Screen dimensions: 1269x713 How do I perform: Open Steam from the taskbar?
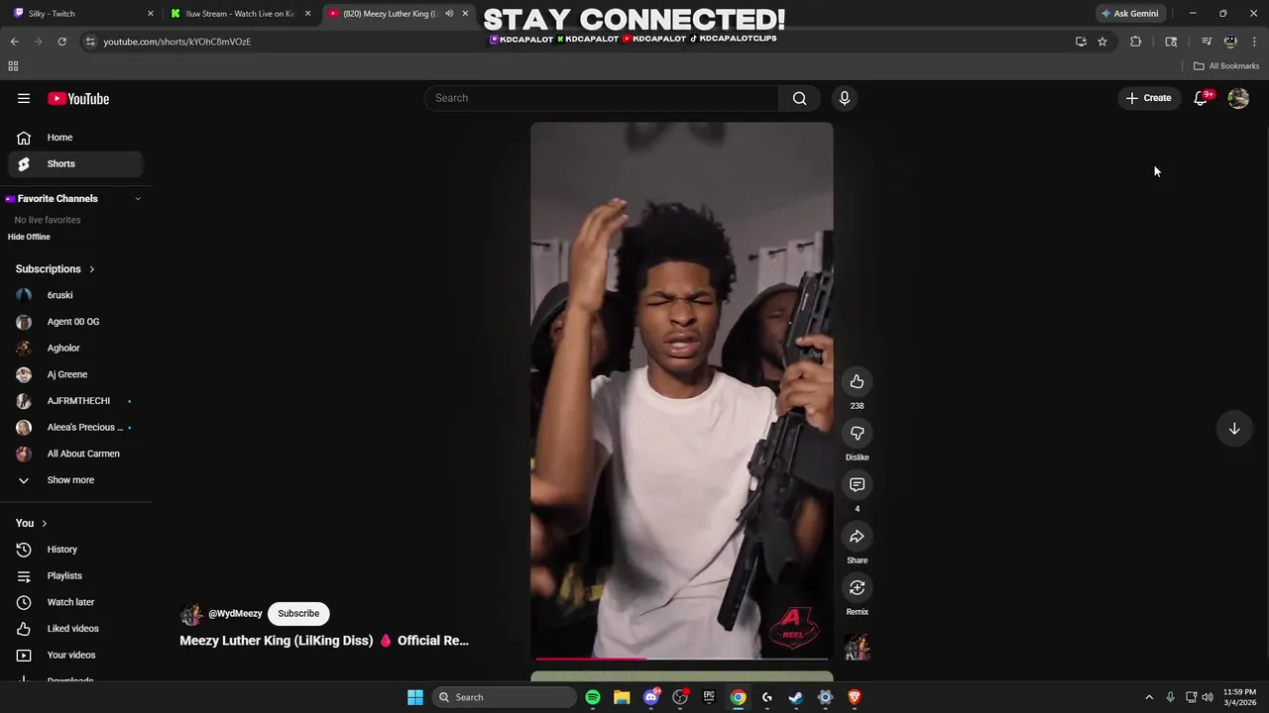[796, 697]
